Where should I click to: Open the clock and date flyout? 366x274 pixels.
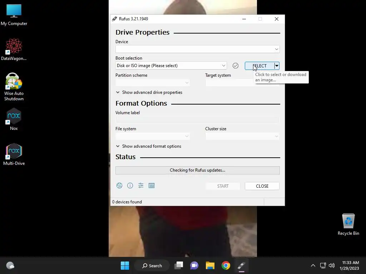pyautogui.click(x=349, y=265)
